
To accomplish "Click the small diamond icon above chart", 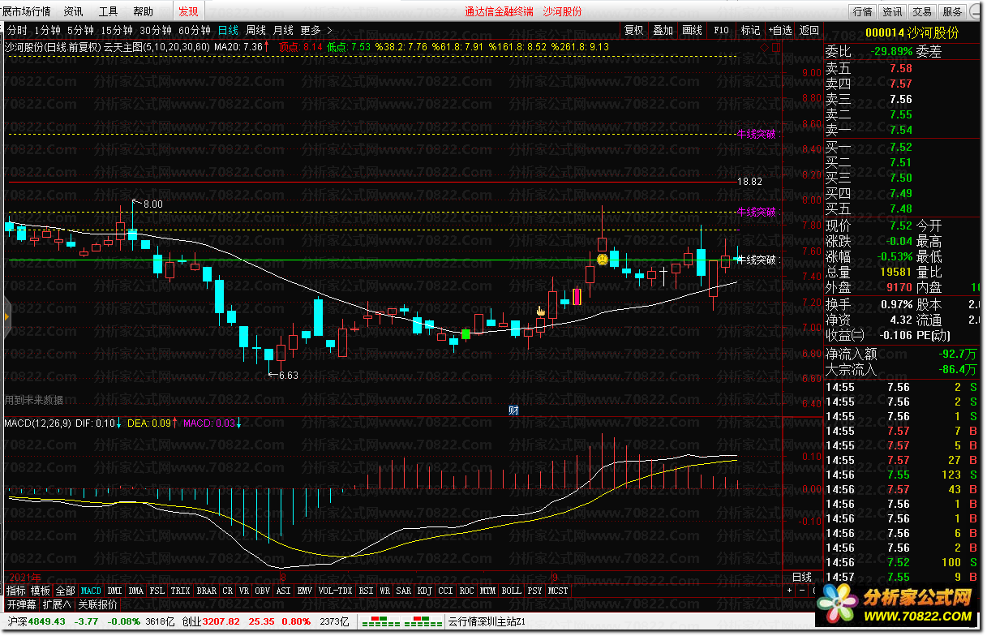I will 763,47.
